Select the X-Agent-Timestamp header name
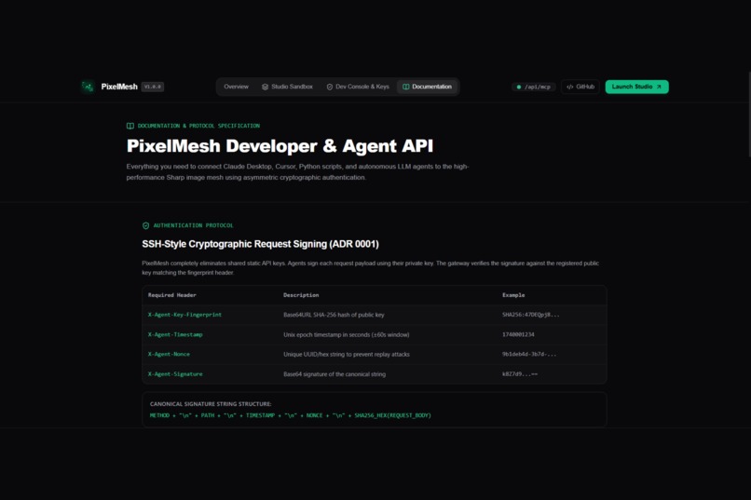 point(175,334)
